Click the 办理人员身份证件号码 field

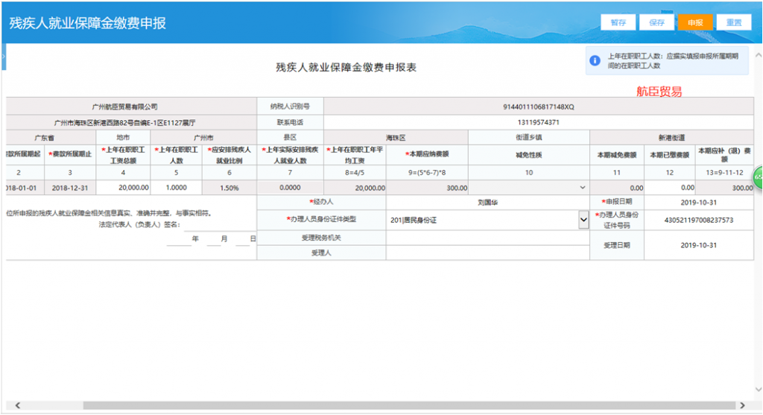click(x=698, y=220)
